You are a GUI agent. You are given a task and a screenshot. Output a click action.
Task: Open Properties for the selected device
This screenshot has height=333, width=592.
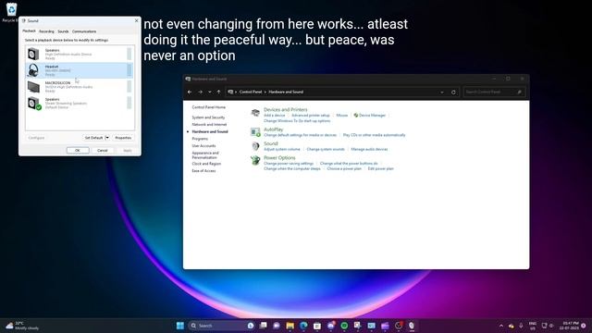point(123,138)
